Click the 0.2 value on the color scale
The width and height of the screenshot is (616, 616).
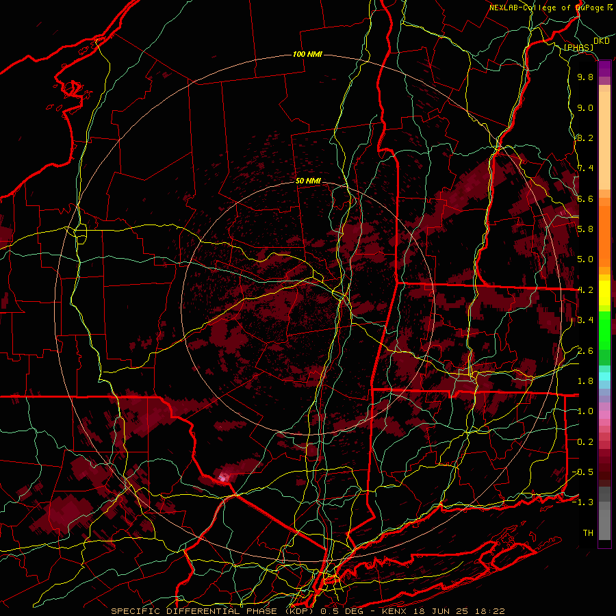(x=585, y=442)
